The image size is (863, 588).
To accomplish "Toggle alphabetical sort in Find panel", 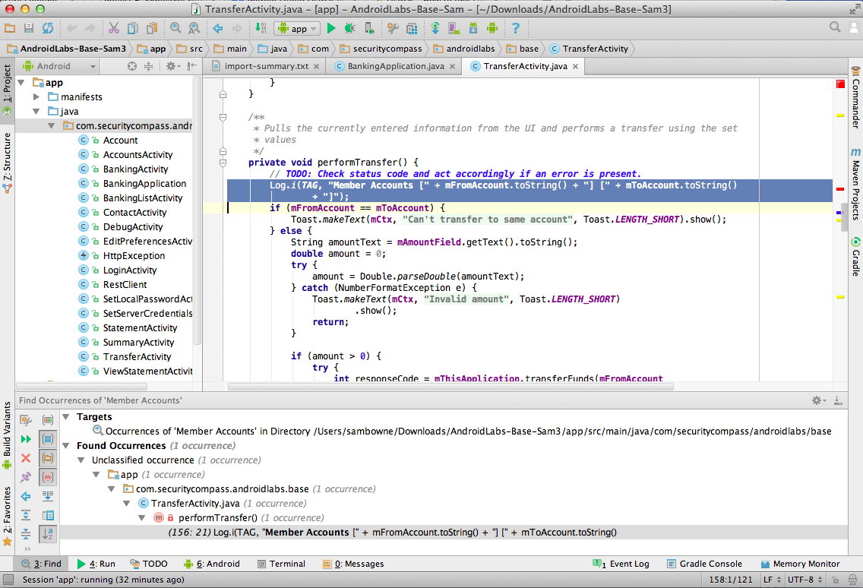I will (x=47, y=534).
